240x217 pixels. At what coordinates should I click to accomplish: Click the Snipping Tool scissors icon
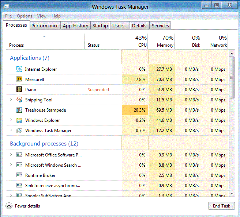(19, 100)
